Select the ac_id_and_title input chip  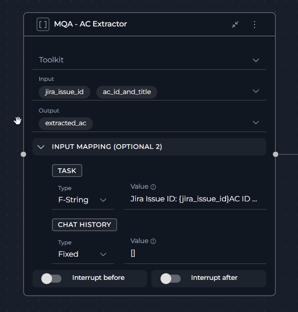click(x=127, y=92)
